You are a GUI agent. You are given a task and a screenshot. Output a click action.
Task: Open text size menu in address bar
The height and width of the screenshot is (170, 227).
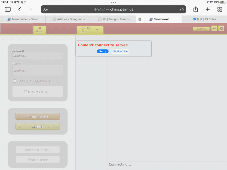coord(45,9)
